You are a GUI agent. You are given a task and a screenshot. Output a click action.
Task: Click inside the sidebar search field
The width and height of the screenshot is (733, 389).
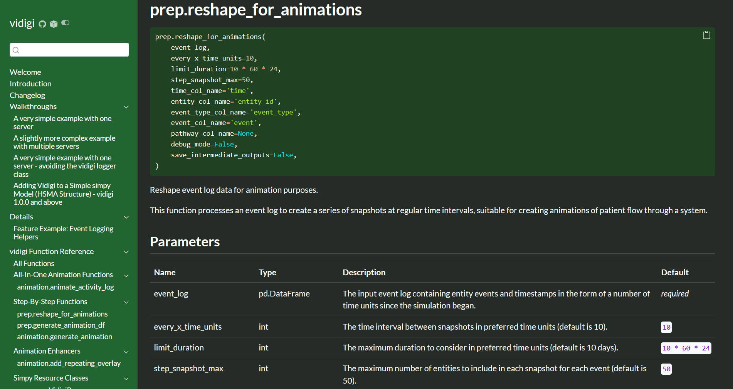click(x=69, y=50)
